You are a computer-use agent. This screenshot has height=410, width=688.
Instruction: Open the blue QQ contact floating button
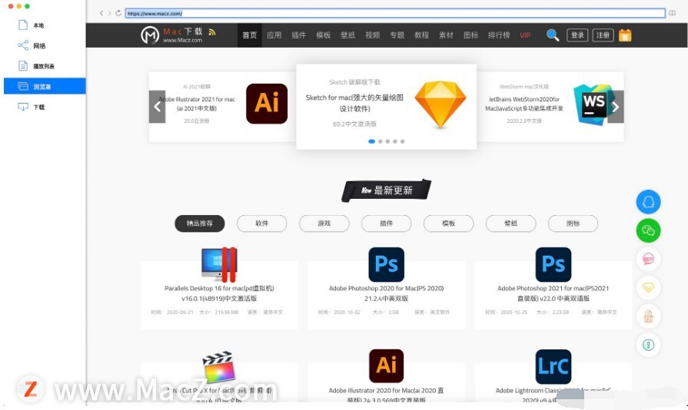[648, 202]
